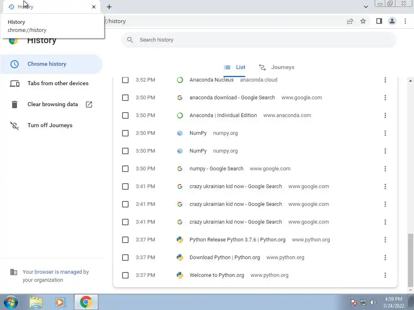Click the Chrome taskbar icon

86,302
